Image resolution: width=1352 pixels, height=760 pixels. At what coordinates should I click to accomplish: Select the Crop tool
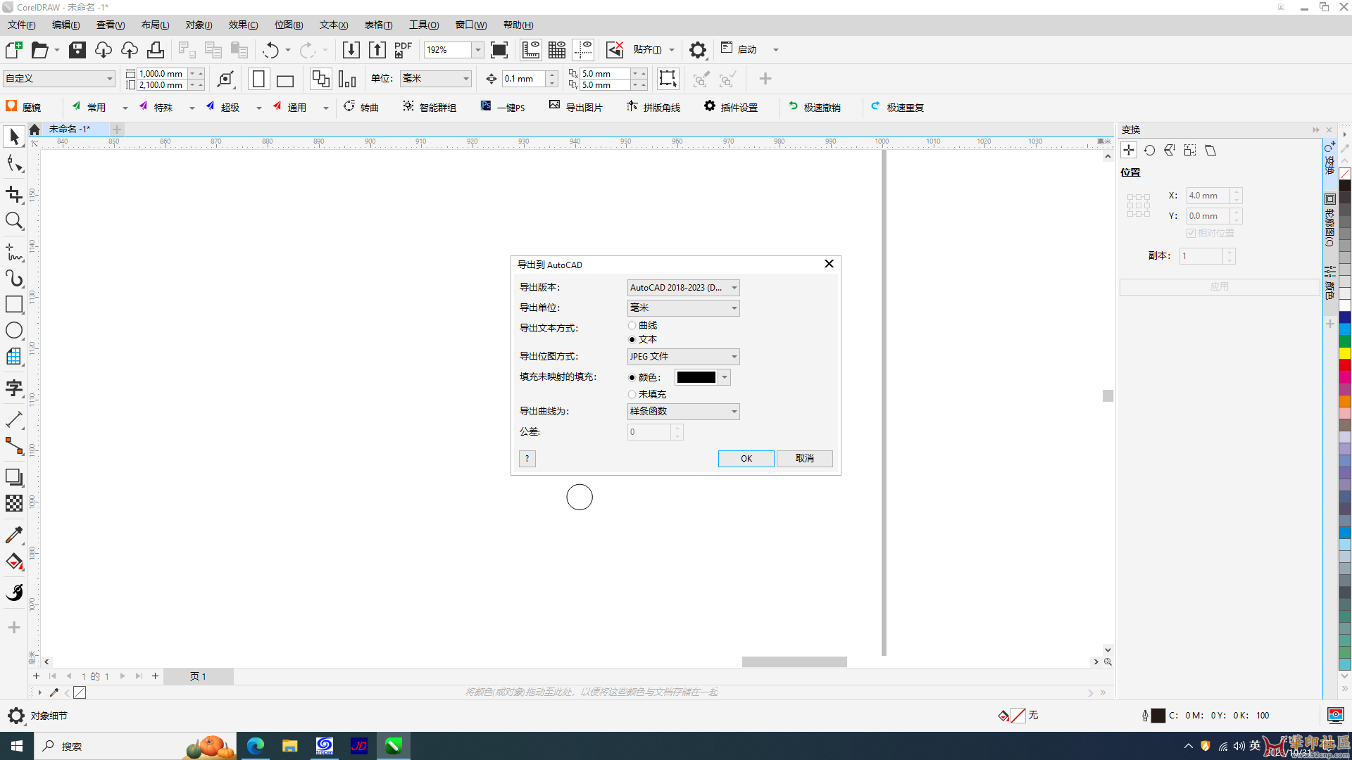coord(14,194)
